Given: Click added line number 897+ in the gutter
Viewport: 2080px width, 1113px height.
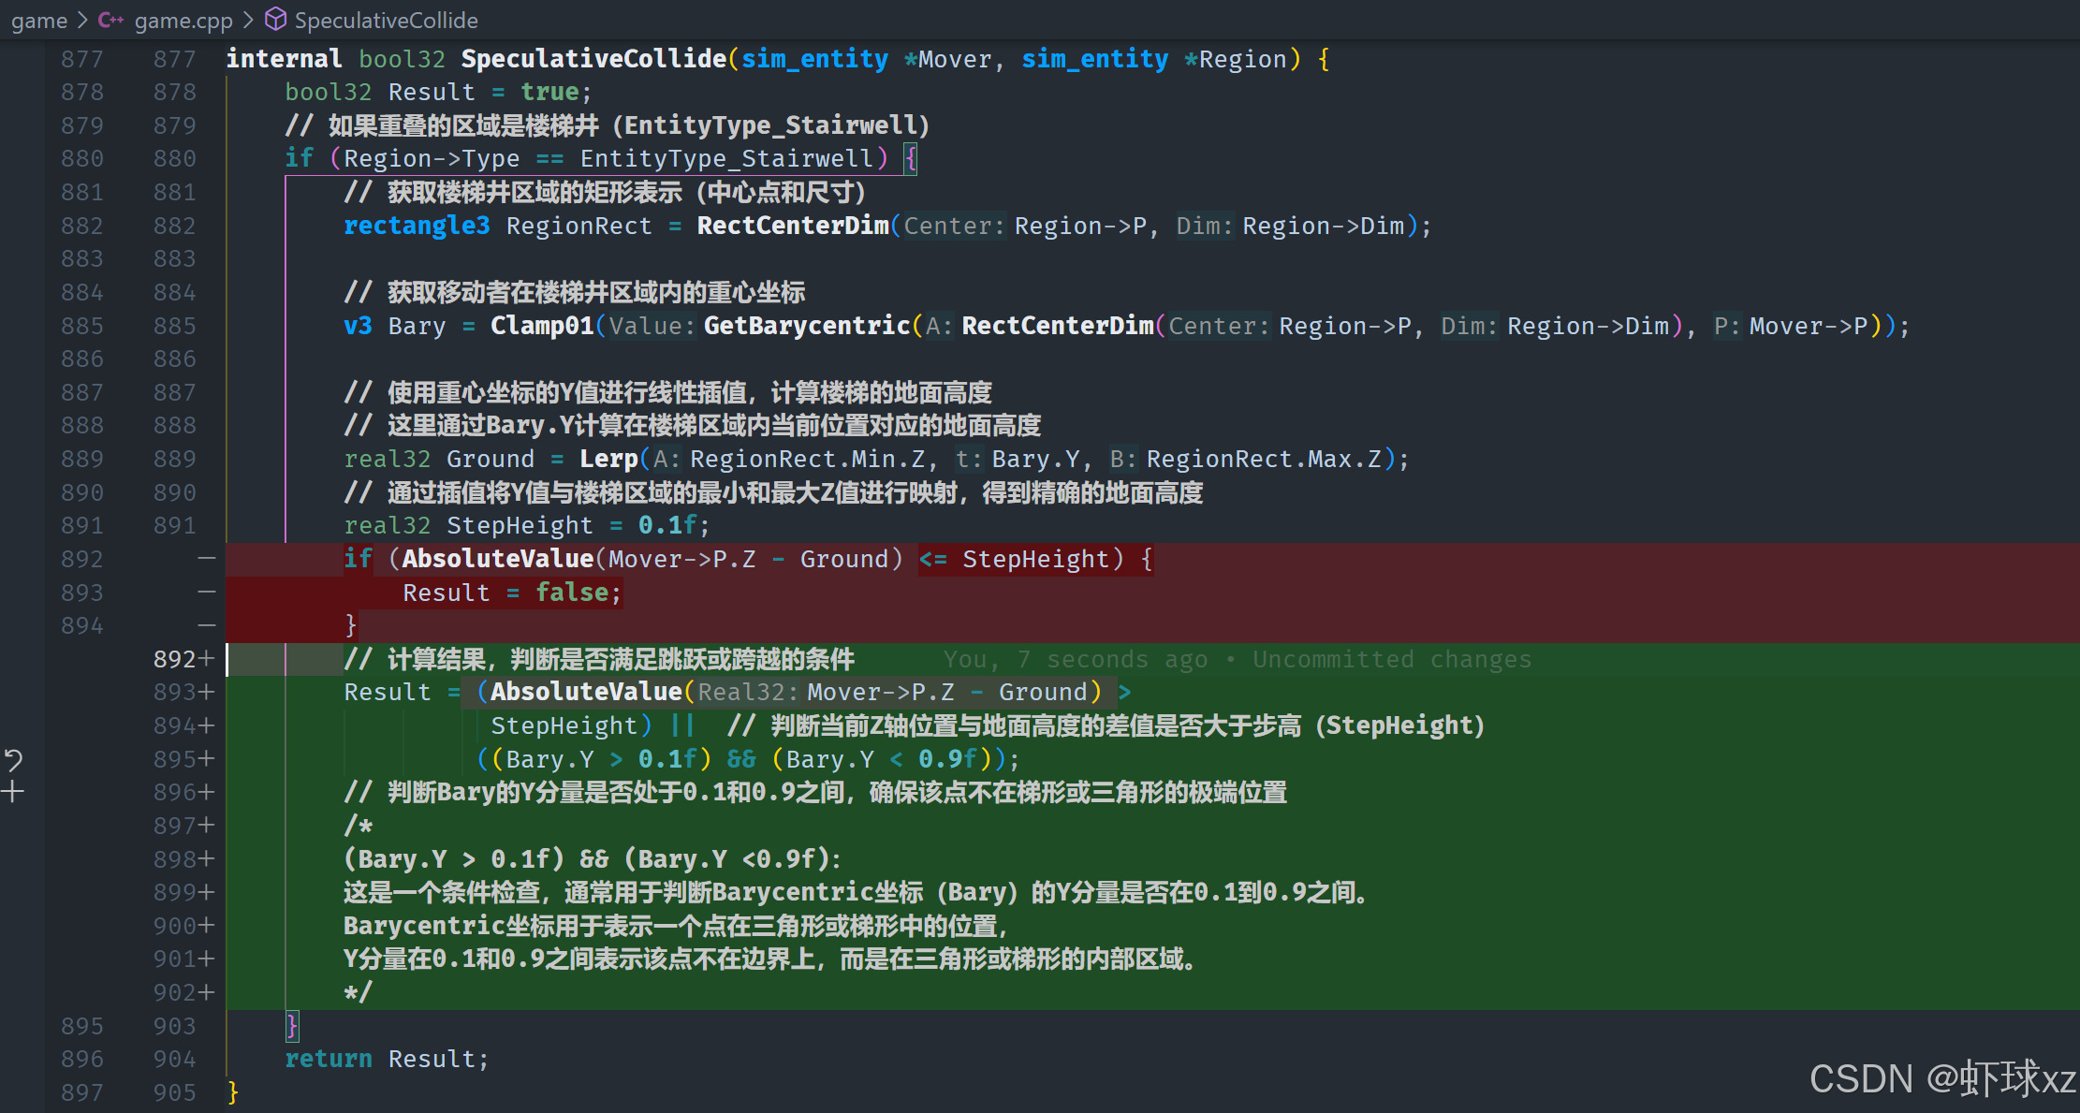Looking at the screenshot, I should pos(183,826).
